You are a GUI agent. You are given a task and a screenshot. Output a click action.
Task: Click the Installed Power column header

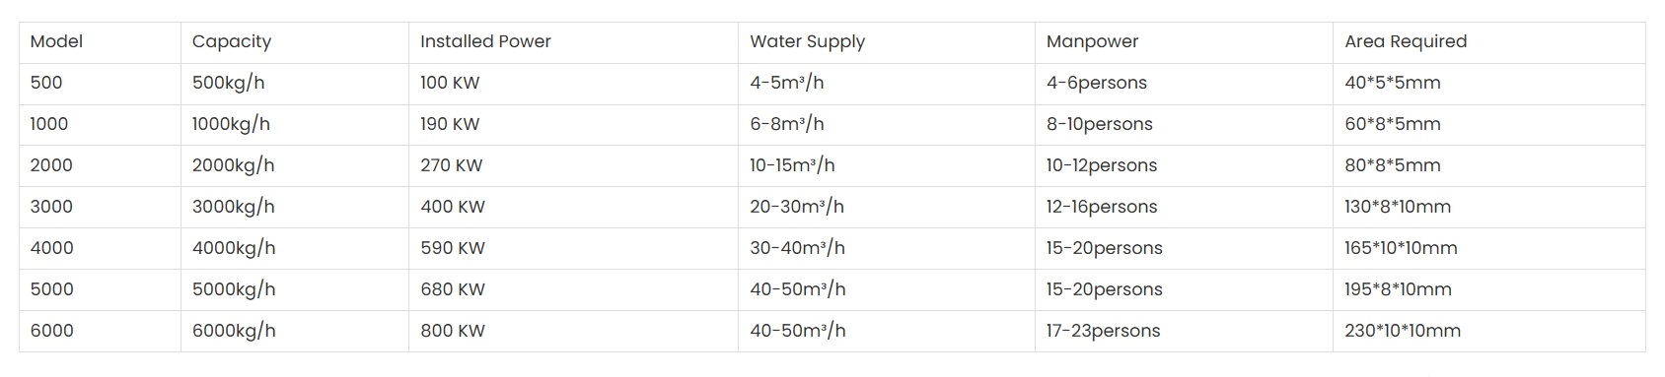(x=574, y=42)
